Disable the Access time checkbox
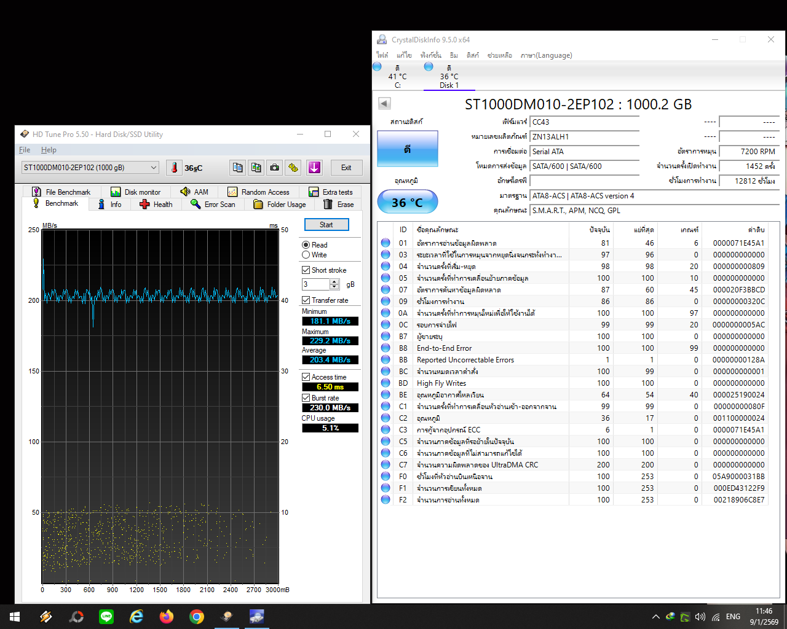 click(306, 377)
